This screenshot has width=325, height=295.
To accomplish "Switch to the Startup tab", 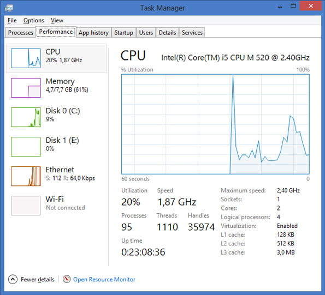I will (x=124, y=33).
